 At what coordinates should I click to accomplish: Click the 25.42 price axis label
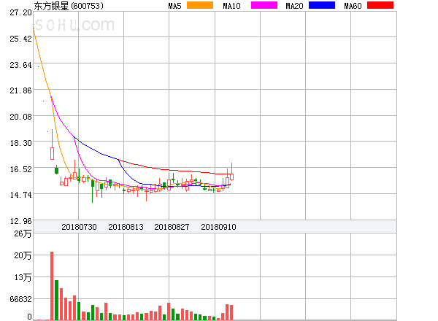pyautogui.click(x=20, y=39)
